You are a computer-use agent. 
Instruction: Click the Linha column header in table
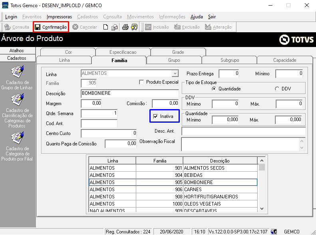click(112, 161)
